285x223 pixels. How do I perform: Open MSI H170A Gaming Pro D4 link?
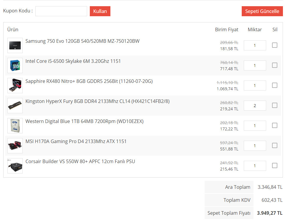click(76, 141)
